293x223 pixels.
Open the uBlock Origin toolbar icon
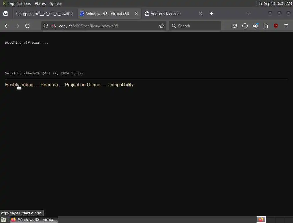tap(276, 26)
